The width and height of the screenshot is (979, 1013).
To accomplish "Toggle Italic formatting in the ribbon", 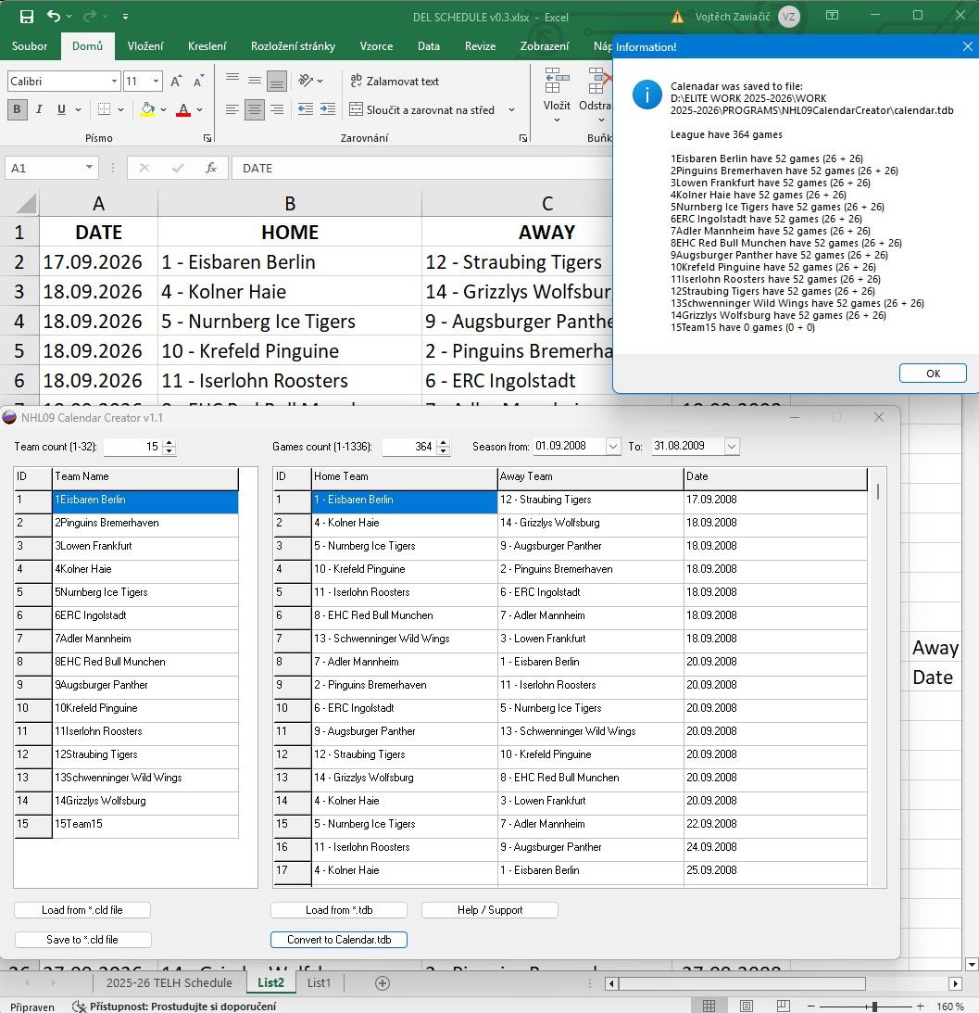I will coord(40,109).
